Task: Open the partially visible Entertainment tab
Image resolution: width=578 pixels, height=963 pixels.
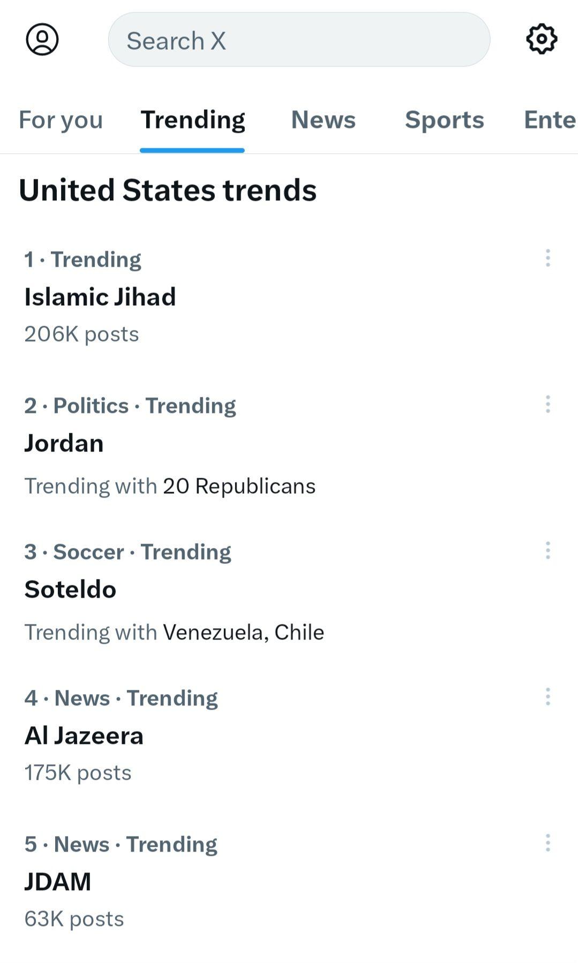Action: 550,120
